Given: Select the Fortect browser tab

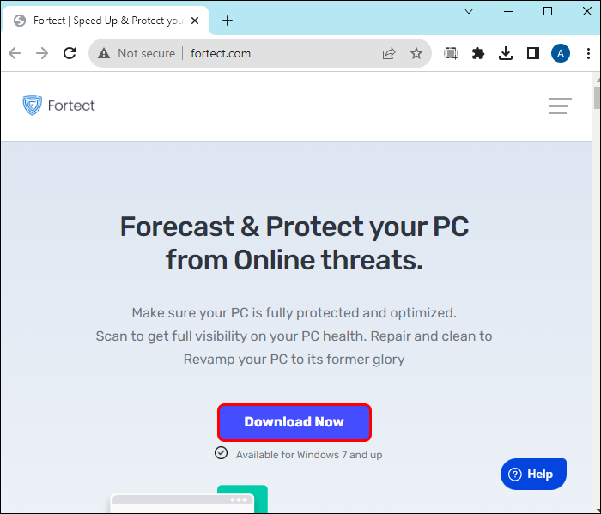Looking at the screenshot, I should 107,21.
